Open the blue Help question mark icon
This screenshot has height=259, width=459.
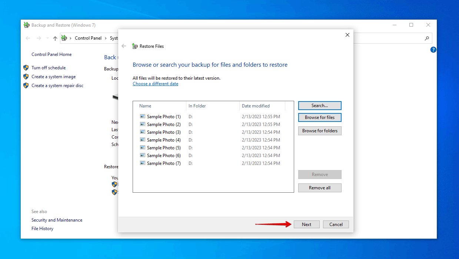(x=433, y=50)
